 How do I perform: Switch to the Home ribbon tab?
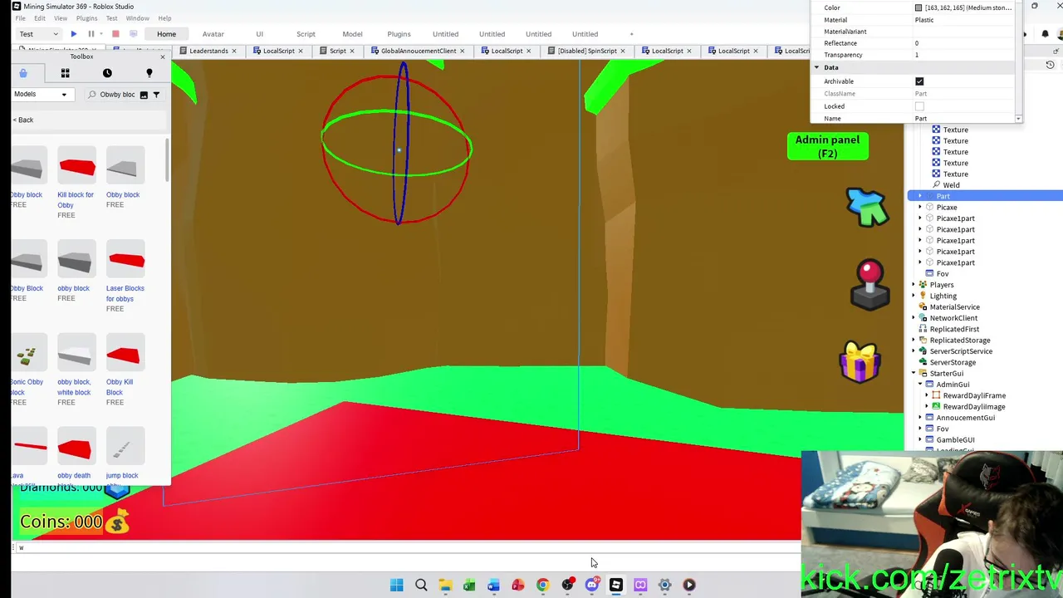coord(166,34)
